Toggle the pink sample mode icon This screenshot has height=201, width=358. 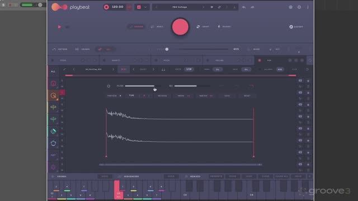tap(123, 69)
